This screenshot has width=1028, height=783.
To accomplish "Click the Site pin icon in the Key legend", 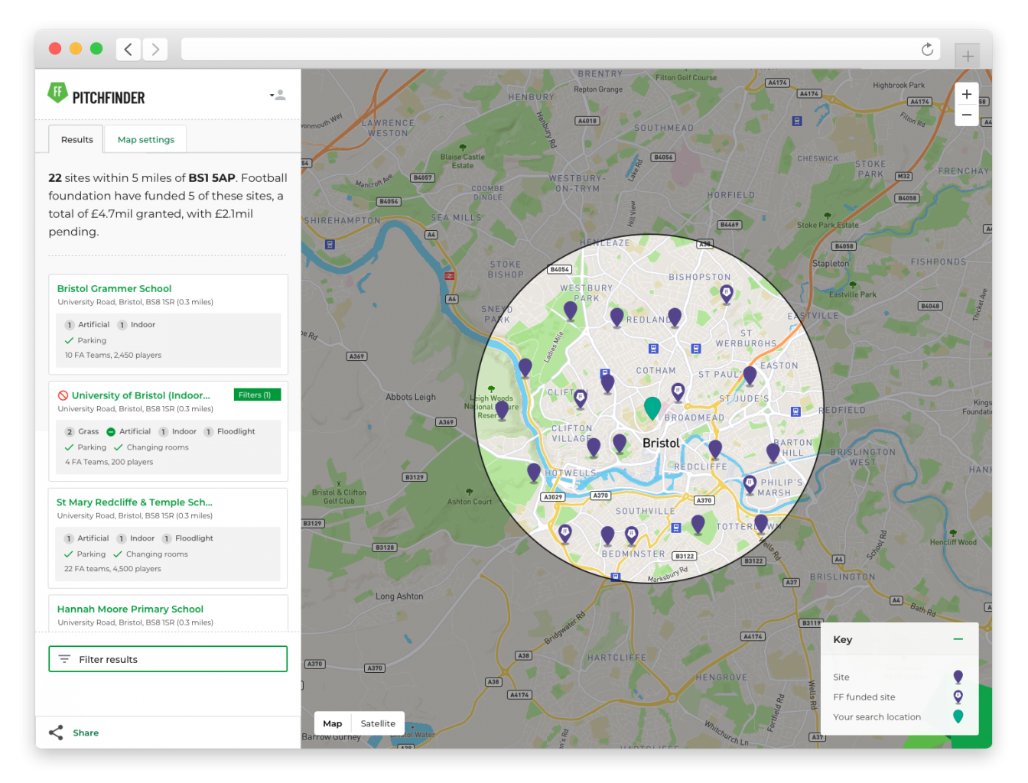I will click(958, 676).
